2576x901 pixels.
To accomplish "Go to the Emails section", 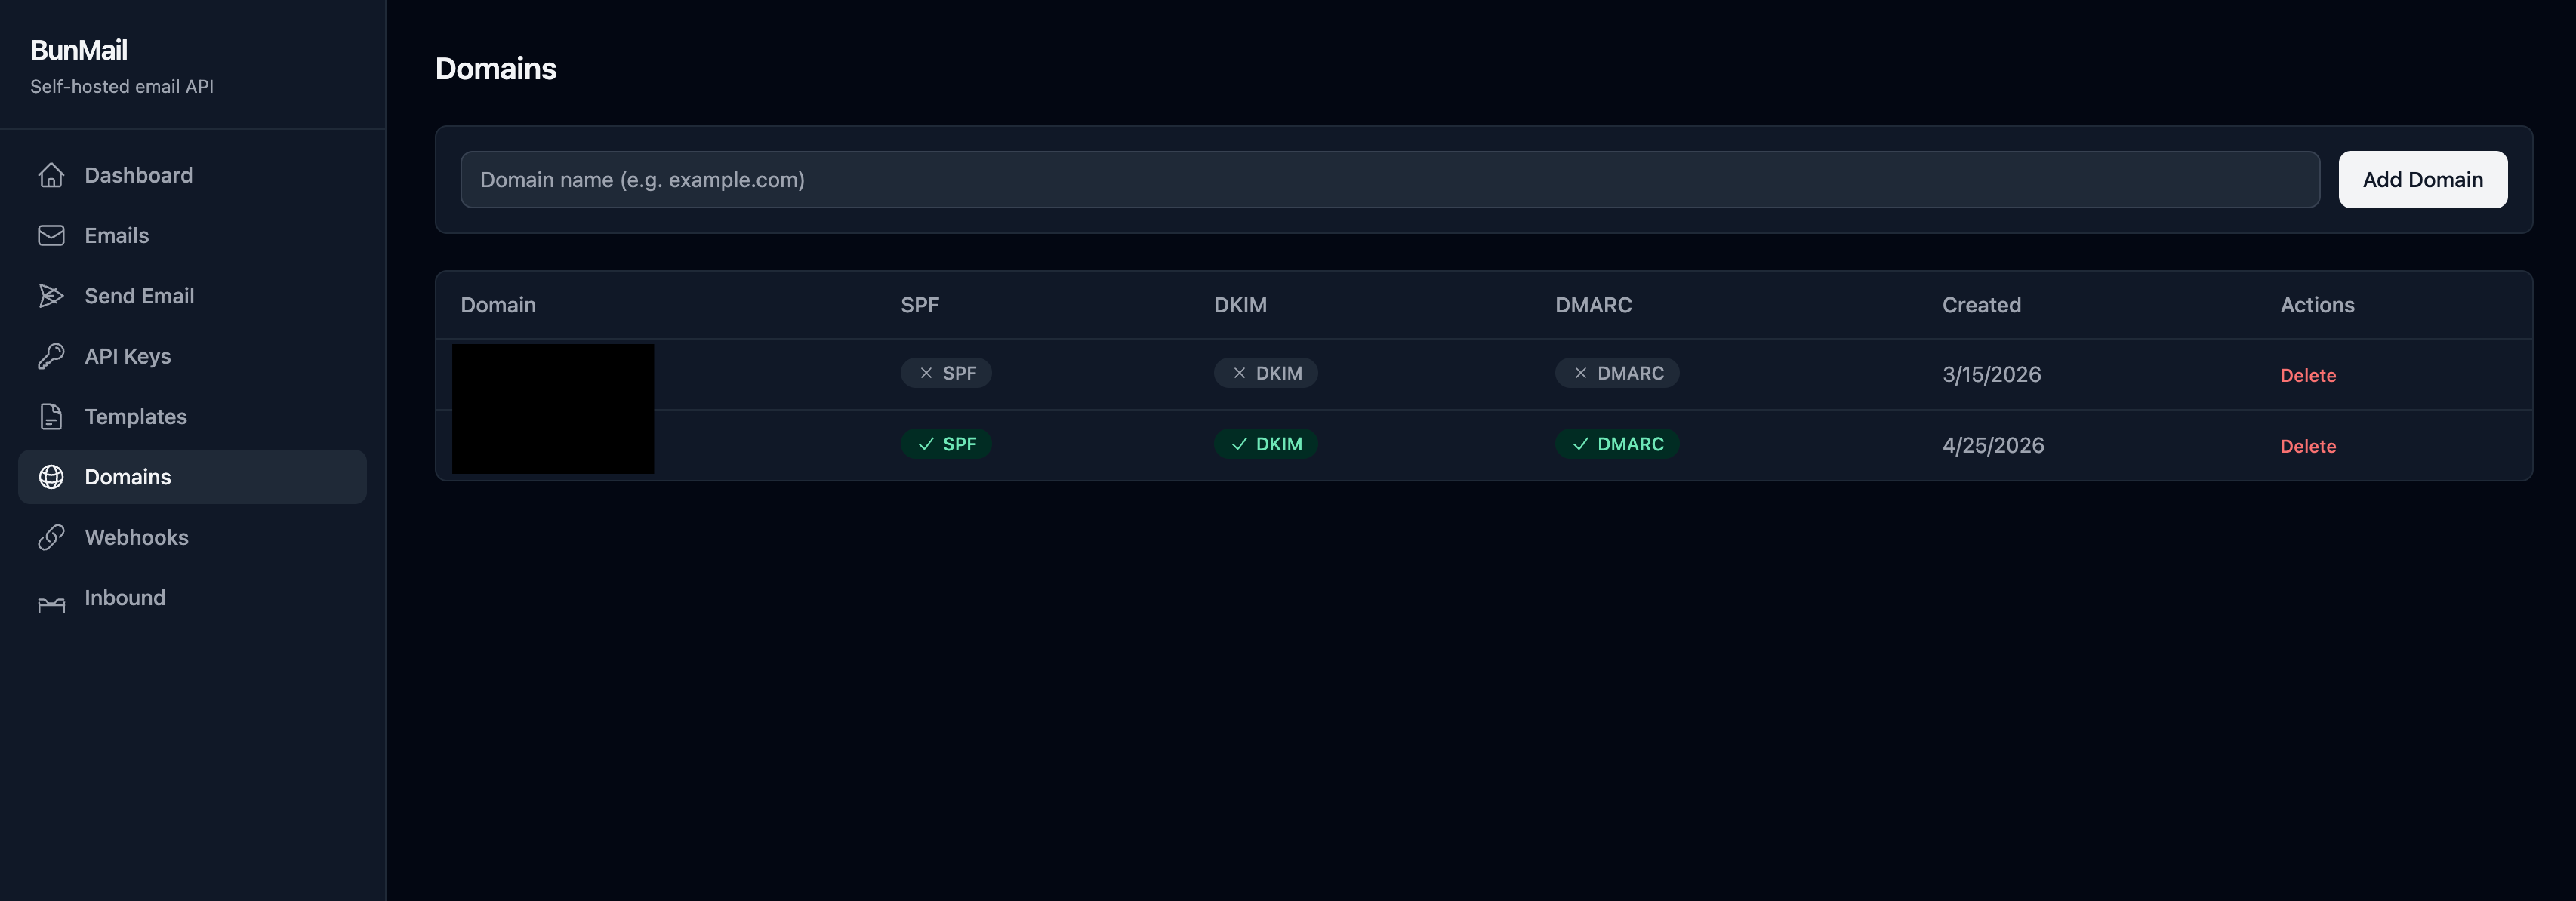I will (192, 235).
